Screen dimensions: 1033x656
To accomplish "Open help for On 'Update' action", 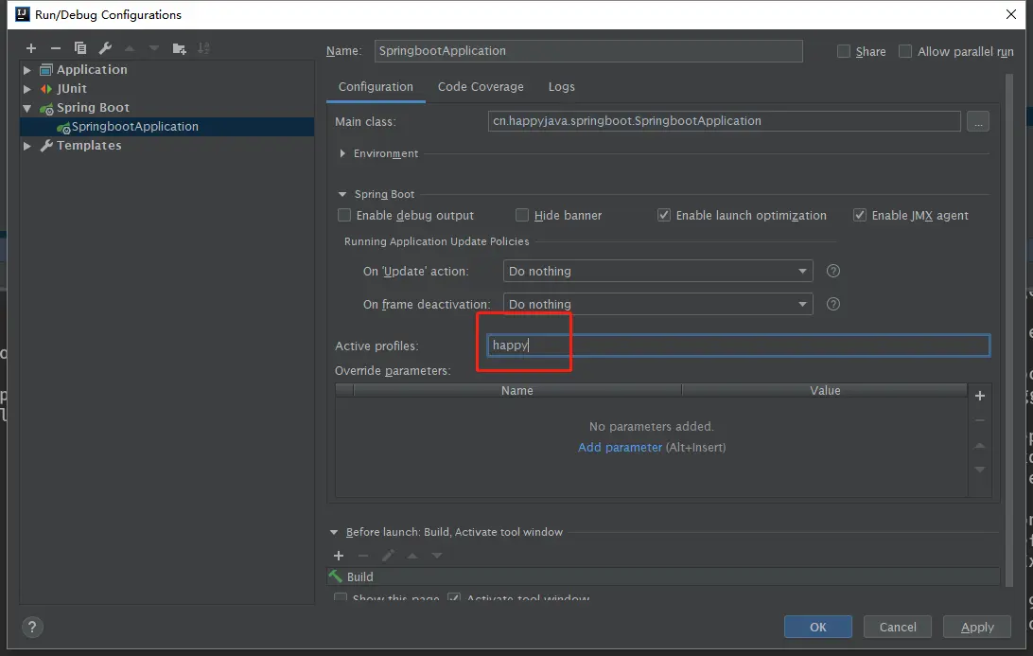I will pyautogui.click(x=833, y=271).
